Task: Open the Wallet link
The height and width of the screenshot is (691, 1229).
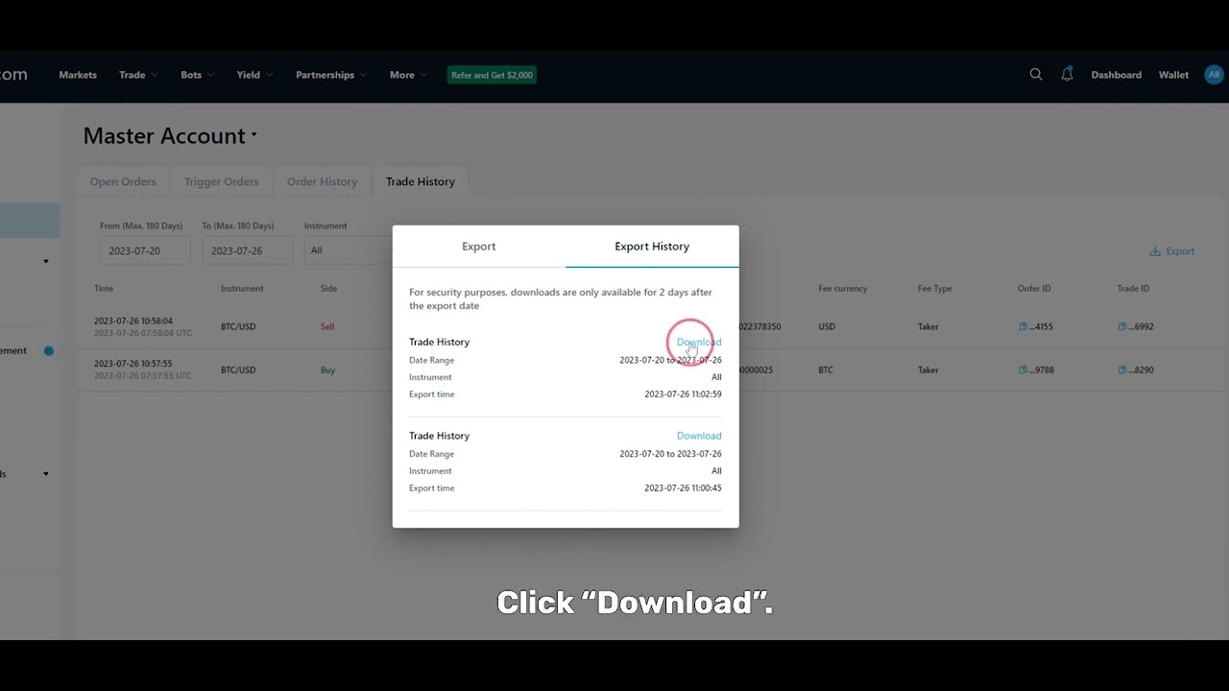Action: point(1173,75)
